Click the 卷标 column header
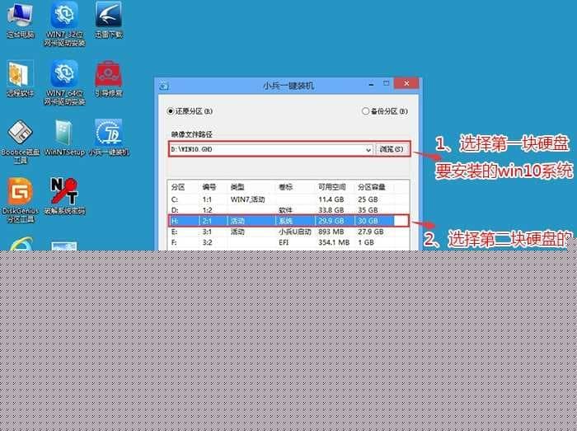Viewport: 577px width, 431px height. [x=285, y=187]
